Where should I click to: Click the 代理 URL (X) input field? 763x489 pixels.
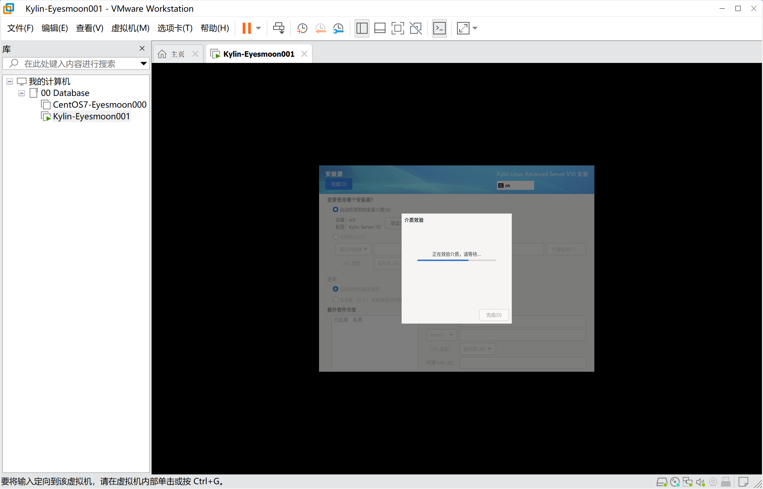click(522, 363)
